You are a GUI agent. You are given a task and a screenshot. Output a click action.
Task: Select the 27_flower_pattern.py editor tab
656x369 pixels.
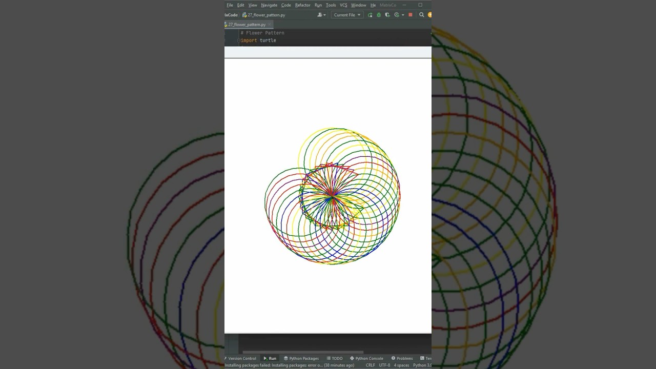pos(247,25)
